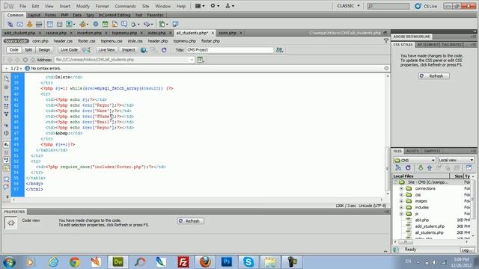The height and width of the screenshot is (269, 479).
Task: Toggle the Split view button
Action: [x=28, y=50]
